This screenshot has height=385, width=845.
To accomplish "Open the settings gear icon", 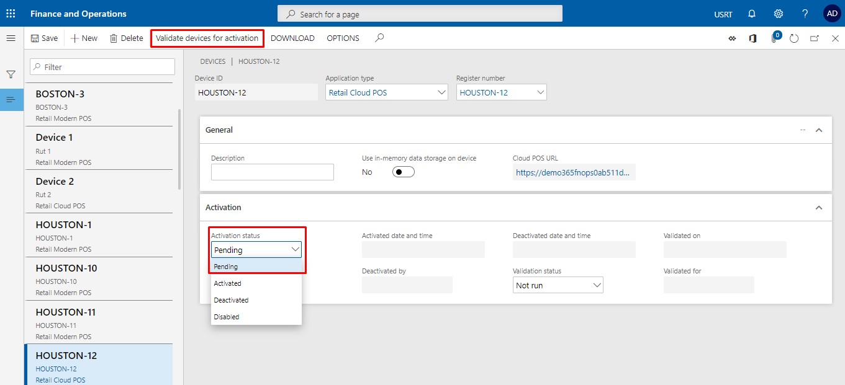I will click(x=778, y=14).
